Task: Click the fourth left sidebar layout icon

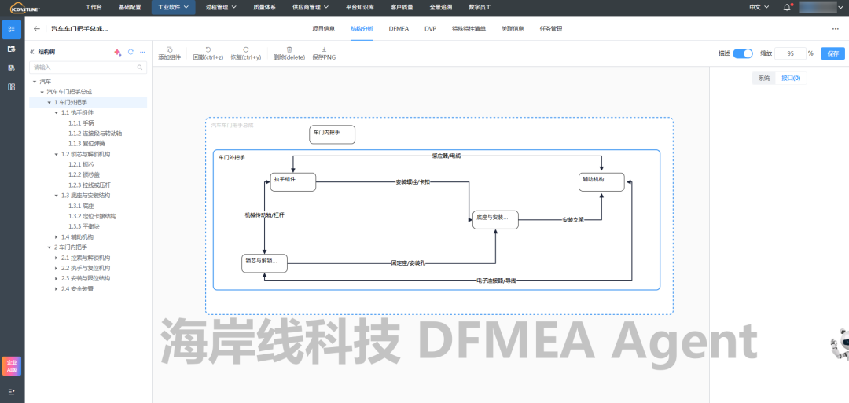Action: click(11, 86)
